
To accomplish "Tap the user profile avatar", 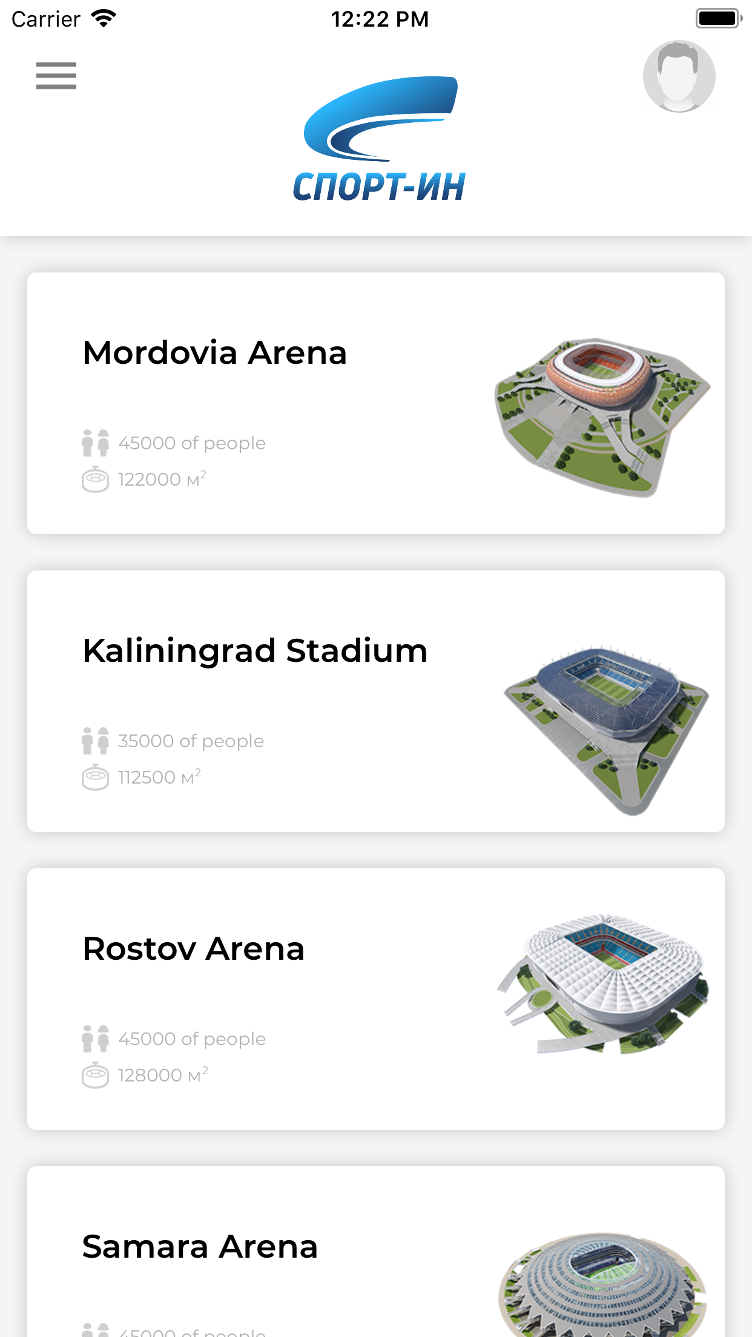I will click(x=679, y=76).
